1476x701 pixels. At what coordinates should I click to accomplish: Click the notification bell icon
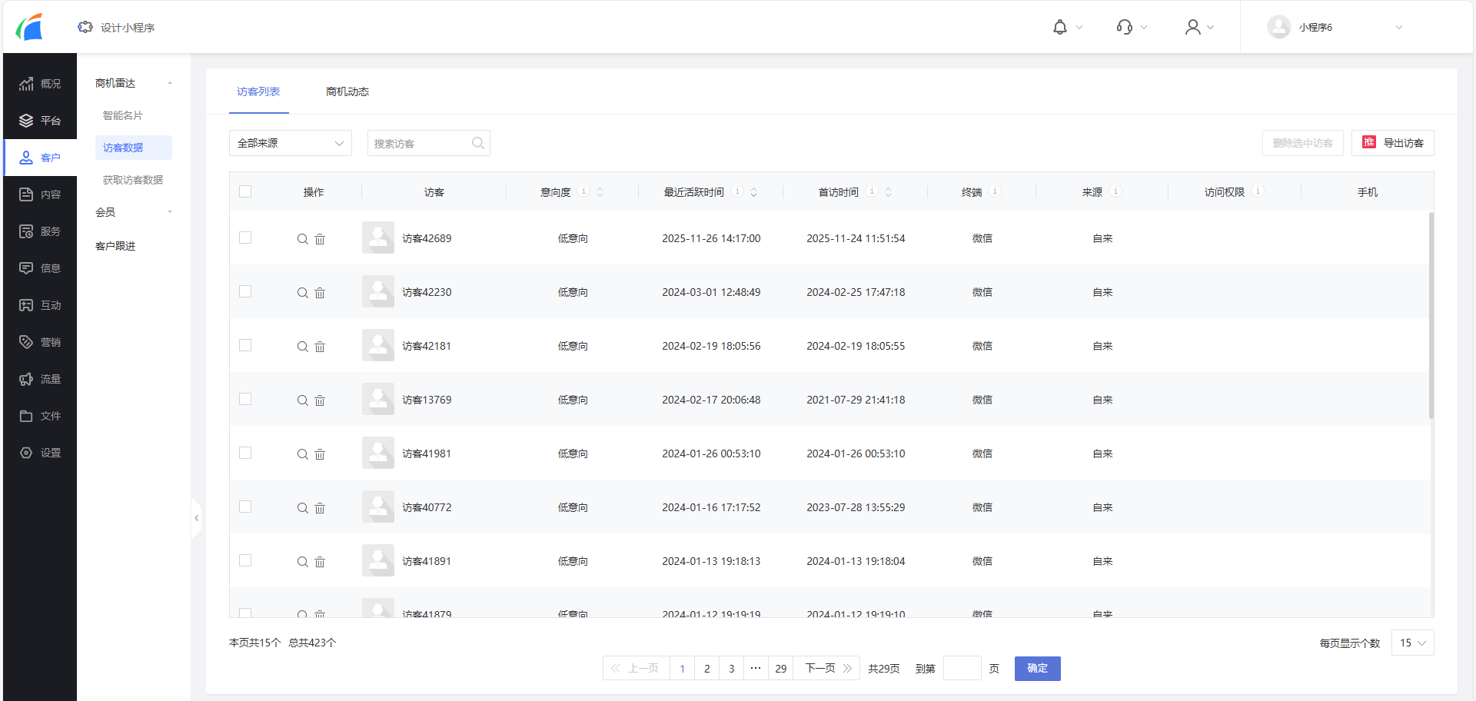point(1060,28)
